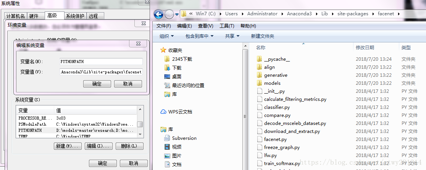Click the 新建文件夹 toolbar button
The image size is (426, 170).
tap(263, 36)
